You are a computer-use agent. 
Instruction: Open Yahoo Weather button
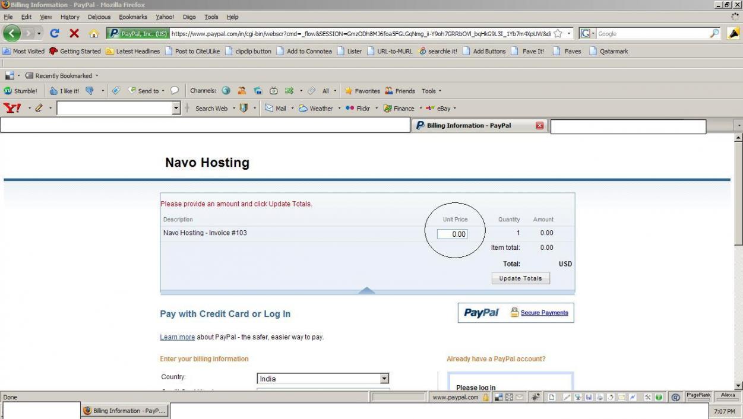(315, 108)
